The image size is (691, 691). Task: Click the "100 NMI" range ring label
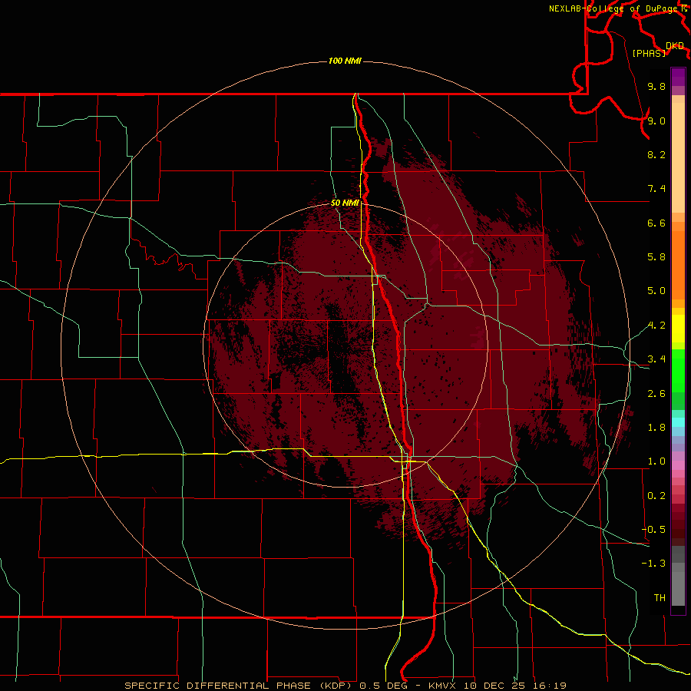click(x=345, y=61)
